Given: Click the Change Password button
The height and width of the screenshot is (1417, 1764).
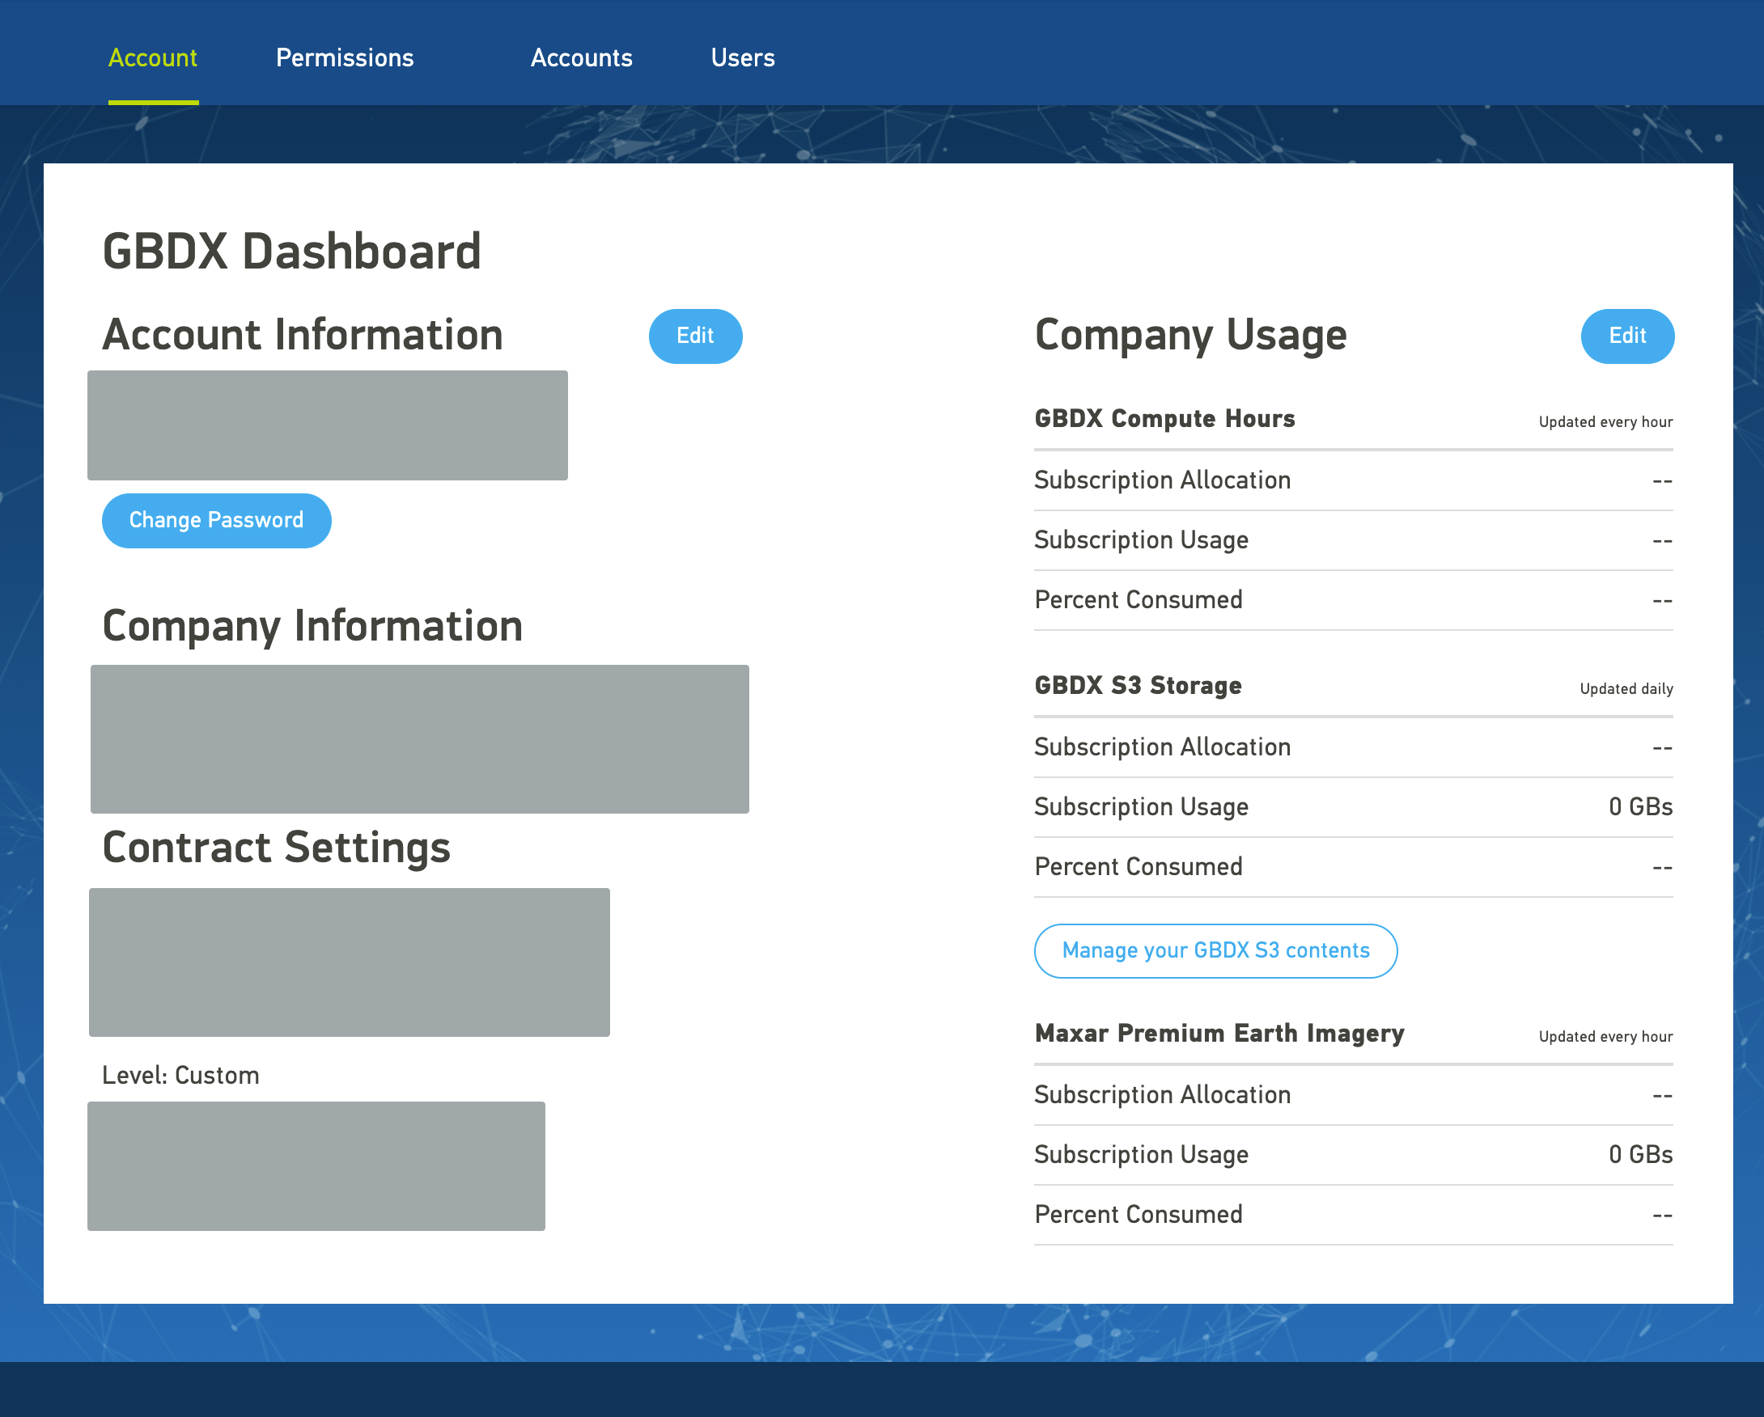Looking at the screenshot, I should pyautogui.click(x=216, y=521).
